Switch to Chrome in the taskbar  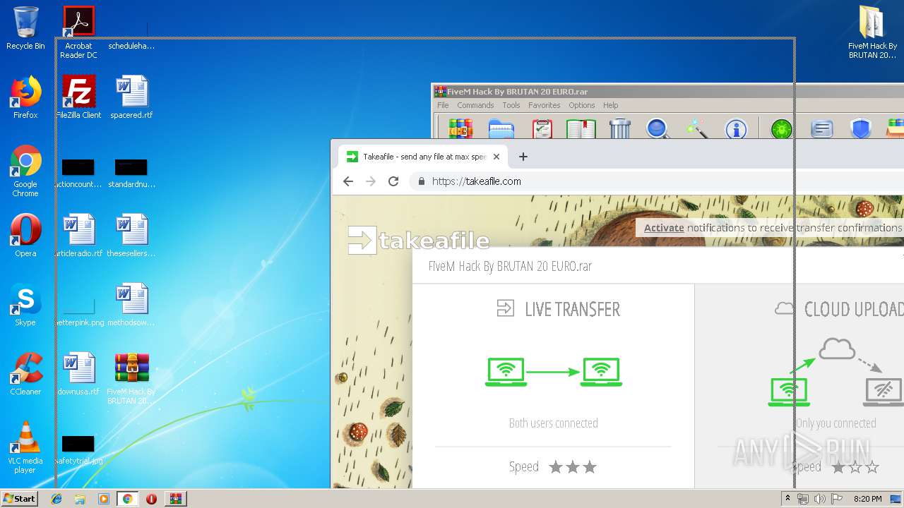(x=127, y=499)
